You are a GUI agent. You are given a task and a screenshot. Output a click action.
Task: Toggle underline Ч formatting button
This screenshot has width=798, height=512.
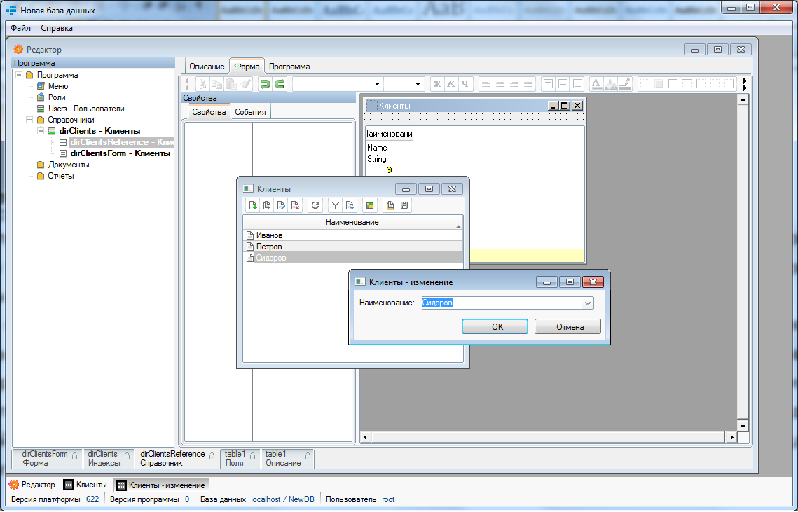coord(464,84)
